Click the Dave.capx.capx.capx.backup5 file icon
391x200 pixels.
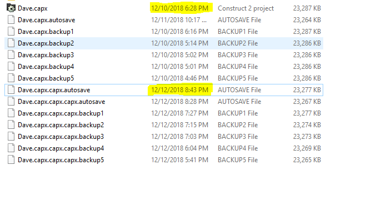coord(11,160)
